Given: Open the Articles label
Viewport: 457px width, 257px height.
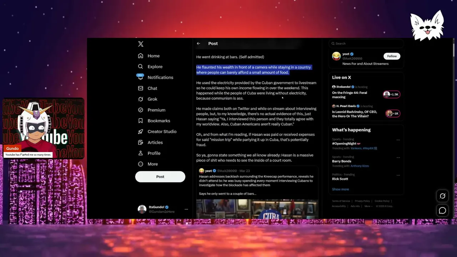Looking at the screenshot, I should pos(155,142).
